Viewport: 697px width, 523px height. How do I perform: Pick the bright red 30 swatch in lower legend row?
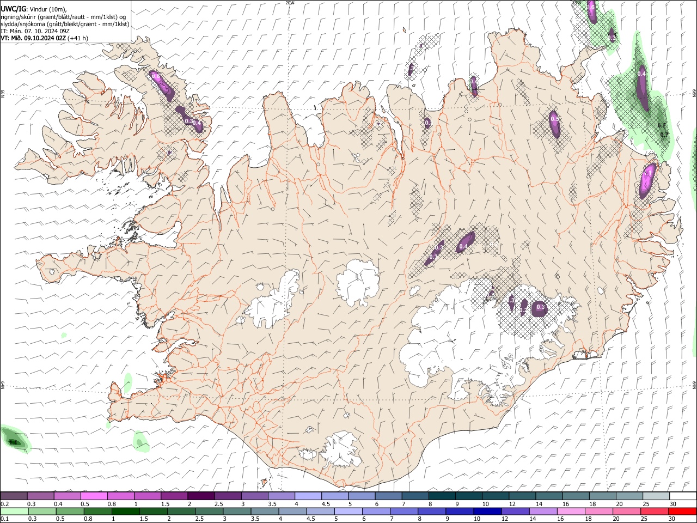(683, 511)
